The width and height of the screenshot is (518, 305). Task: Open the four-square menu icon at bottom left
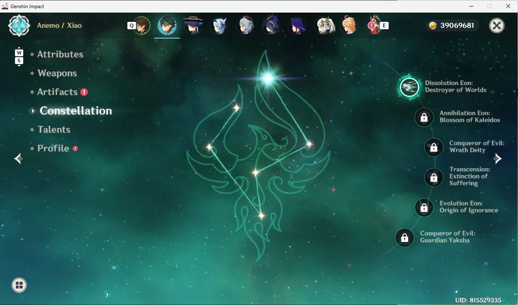point(19,285)
